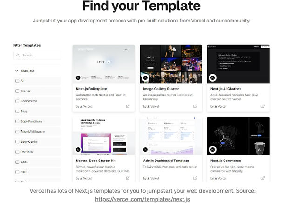Check the AI use case filter
285x203 pixels.
[x=17, y=81]
